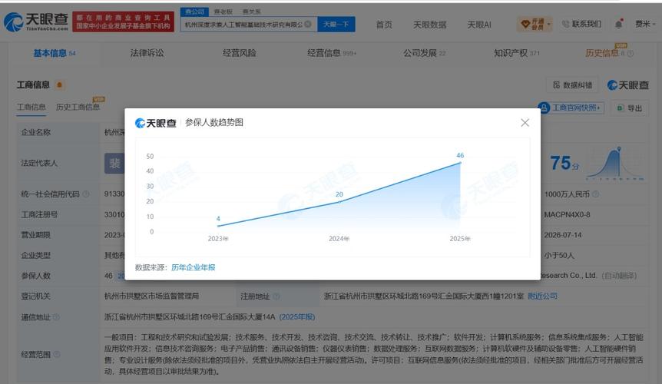Click the info icon beside 统一社会信用代码
Viewport: 662px width, 384px height.
tap(86, 194)
